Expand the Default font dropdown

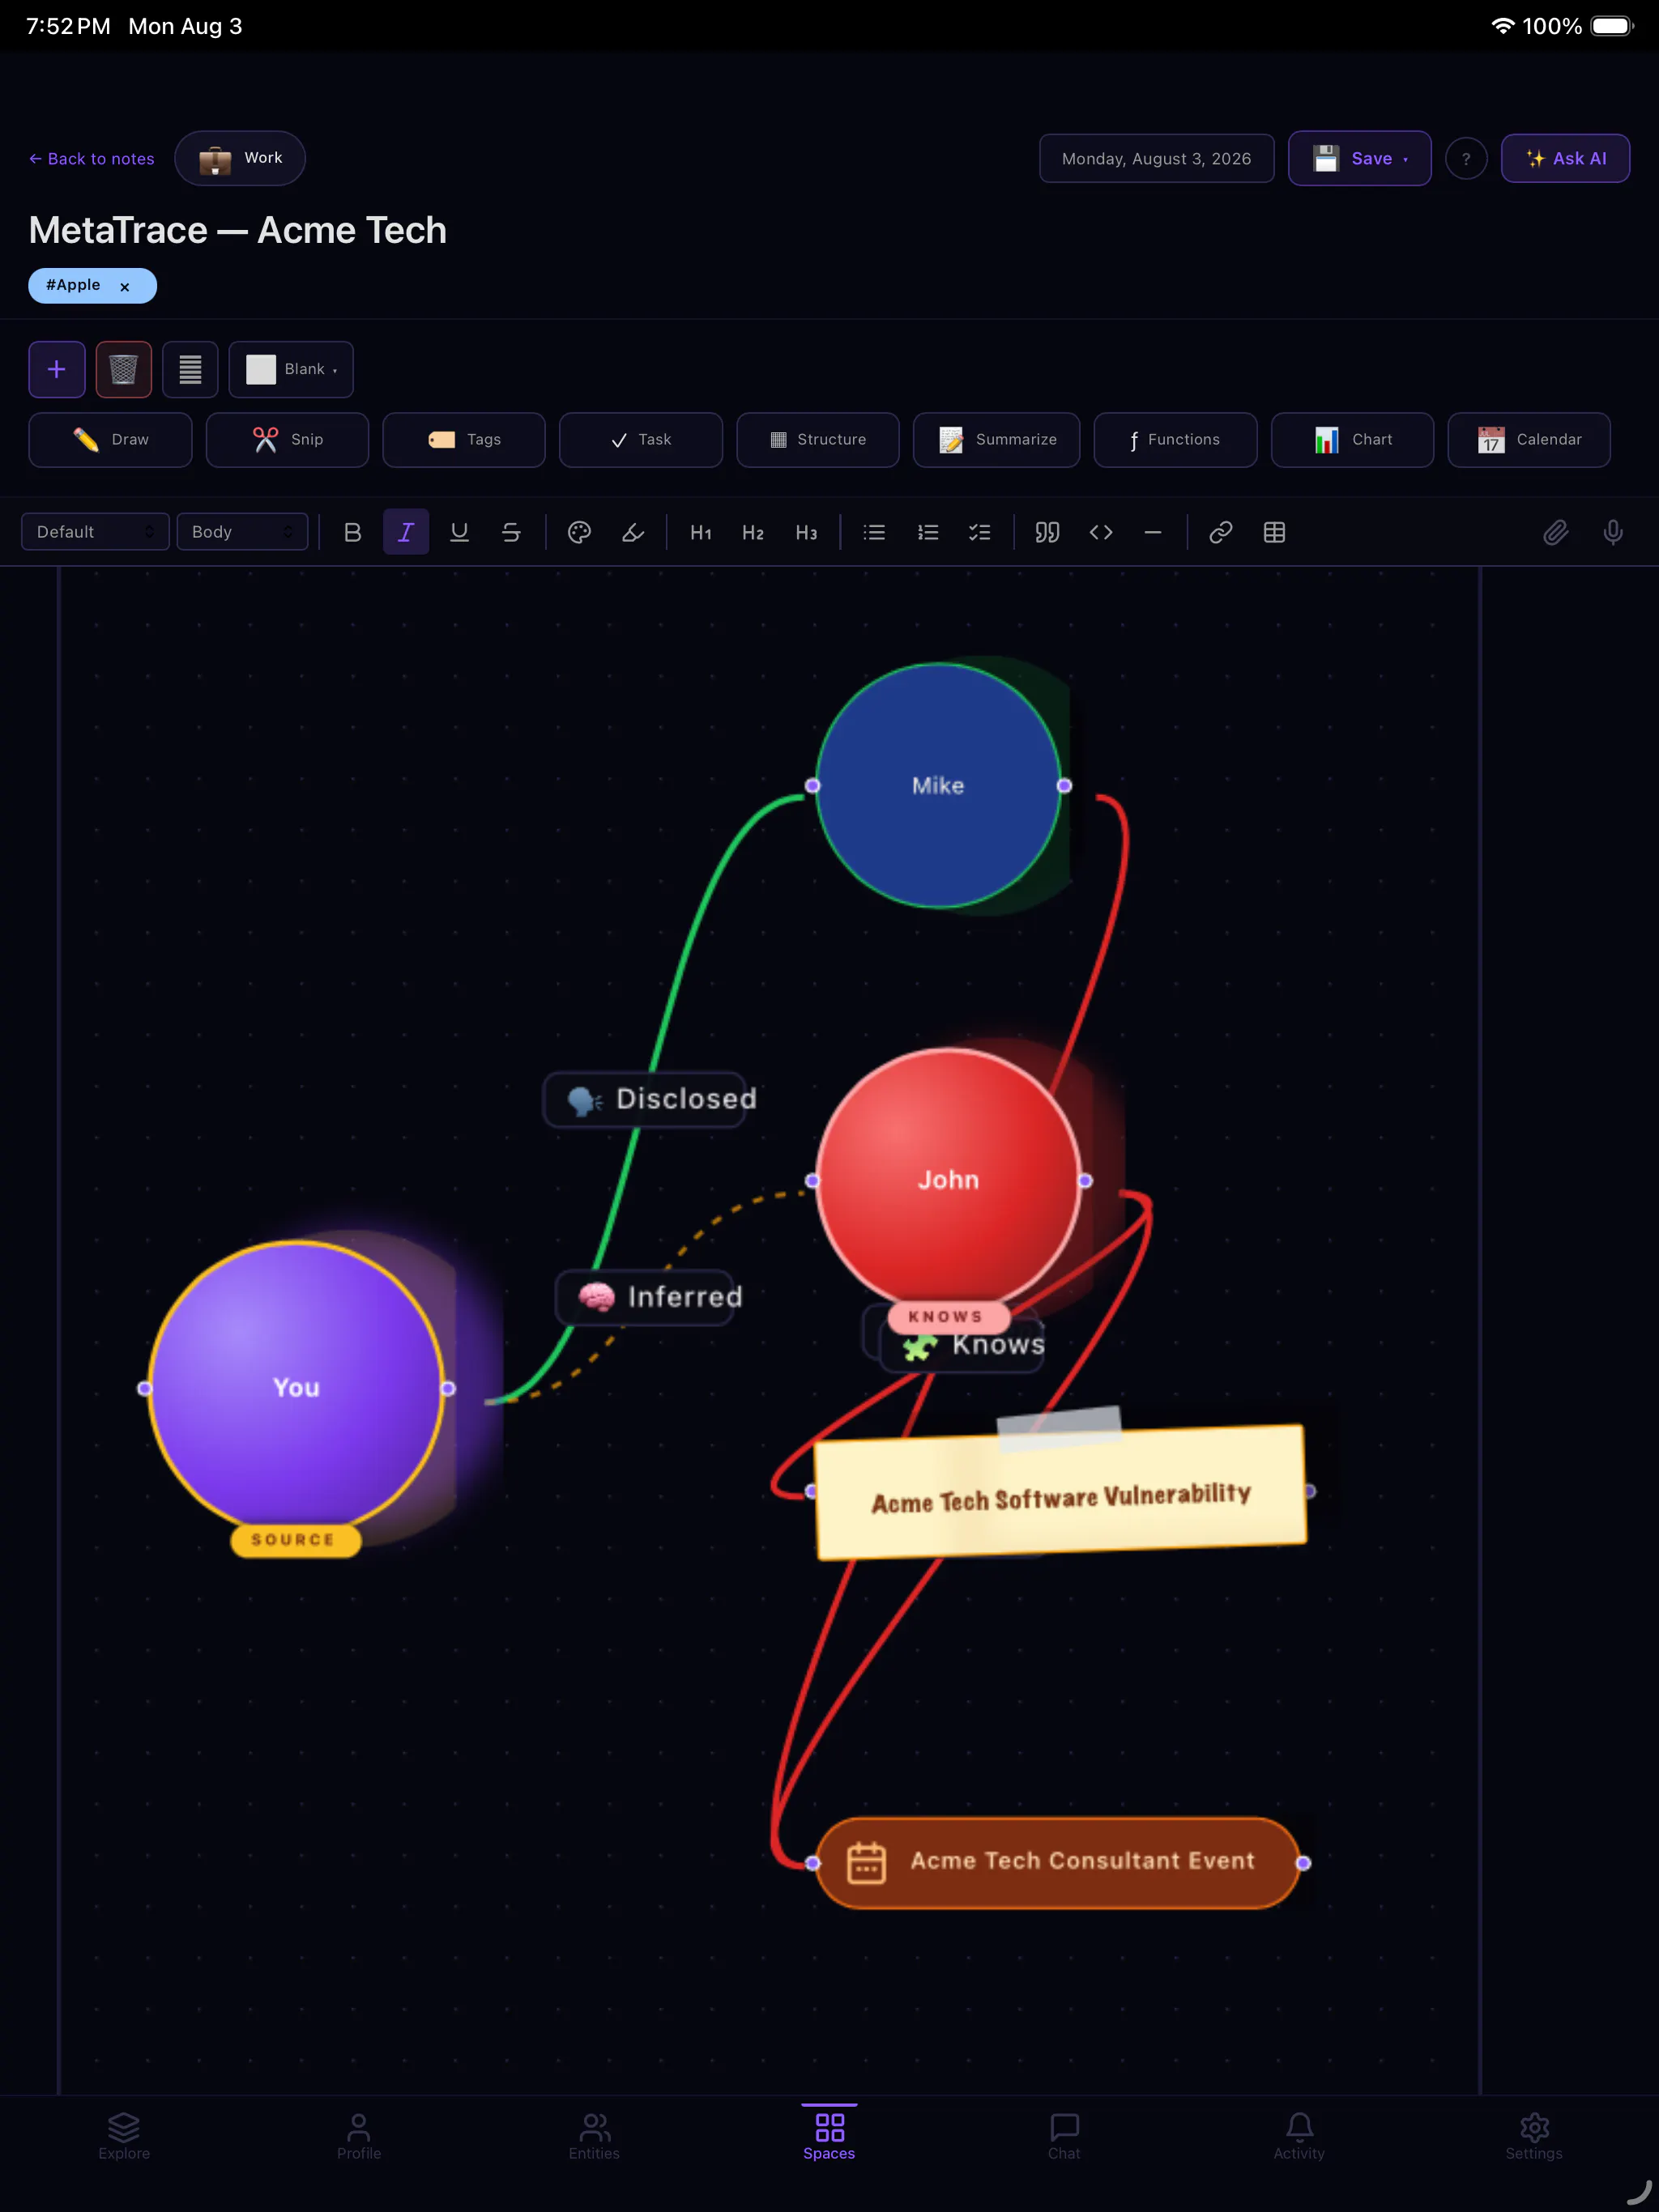[x=95, y=532]
